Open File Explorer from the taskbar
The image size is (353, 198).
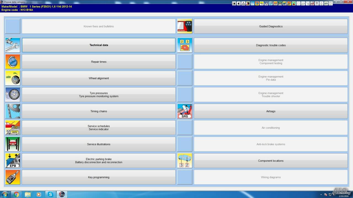point(28,194)
